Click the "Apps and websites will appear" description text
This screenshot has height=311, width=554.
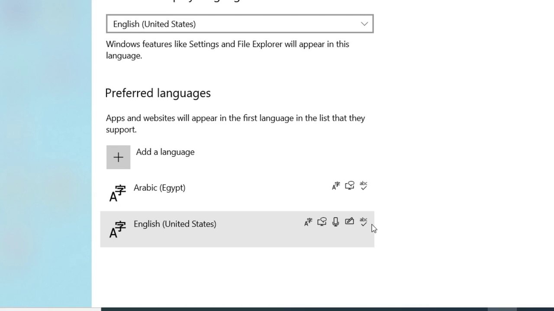(235, 124)
